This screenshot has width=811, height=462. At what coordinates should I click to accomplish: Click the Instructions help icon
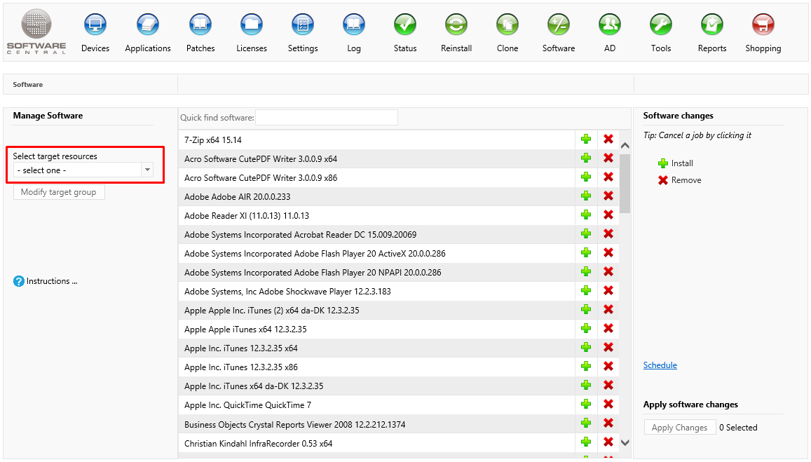click(x=19, y=281)
